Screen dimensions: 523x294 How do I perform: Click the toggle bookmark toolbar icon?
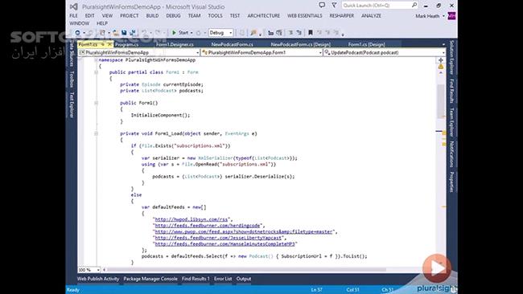coord(311,33)
